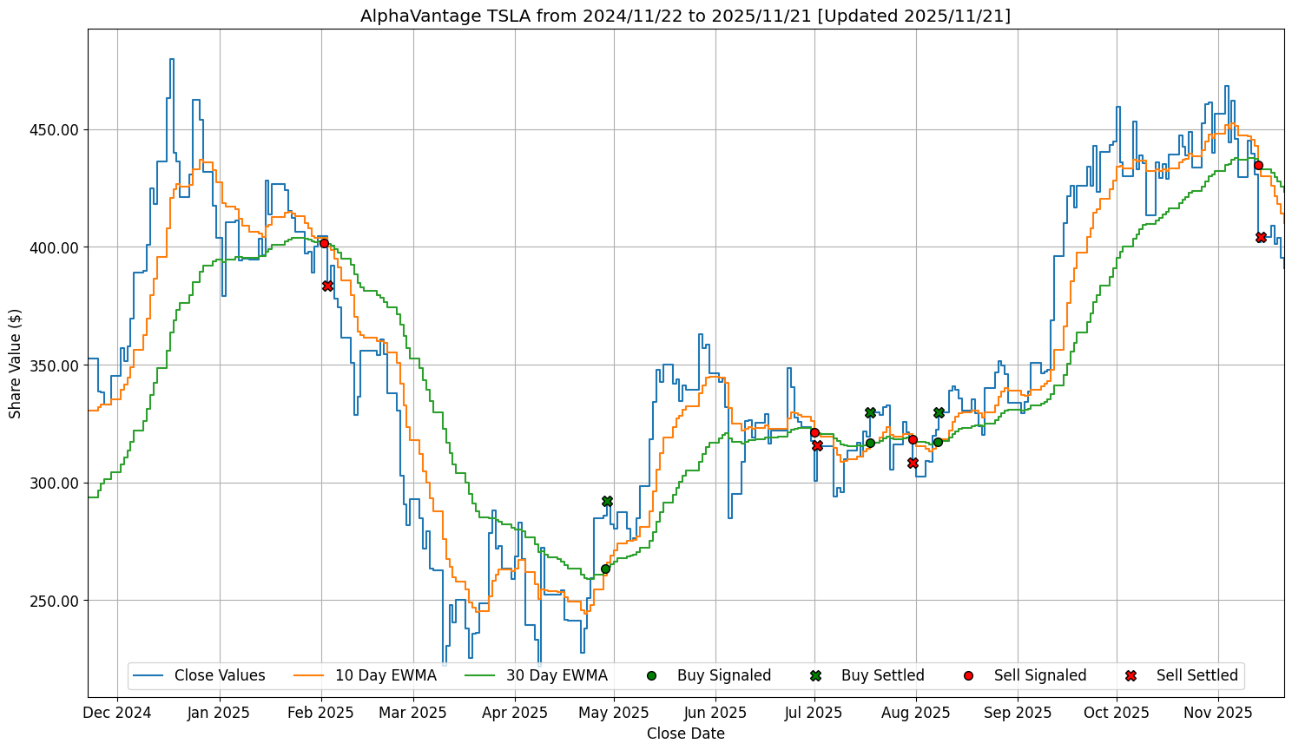Click the Buy Signaled green dot in legend
Viewport: 1292px width, 750px height.
coord(651,675)
